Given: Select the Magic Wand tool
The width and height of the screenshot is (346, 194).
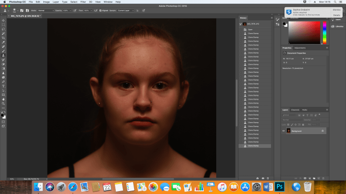Looking at the screenshot, I should click(x=3, y=34).
